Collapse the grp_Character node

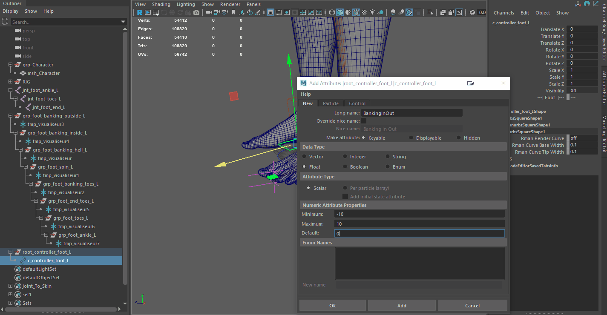click(11, 65)
